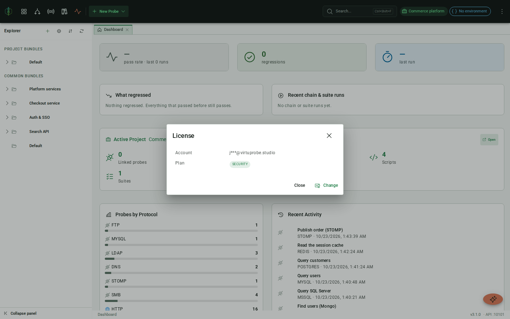The image size is (510, 319).
Task: Expand the Auth & SSO bundle
Action: tap(7, 117)
